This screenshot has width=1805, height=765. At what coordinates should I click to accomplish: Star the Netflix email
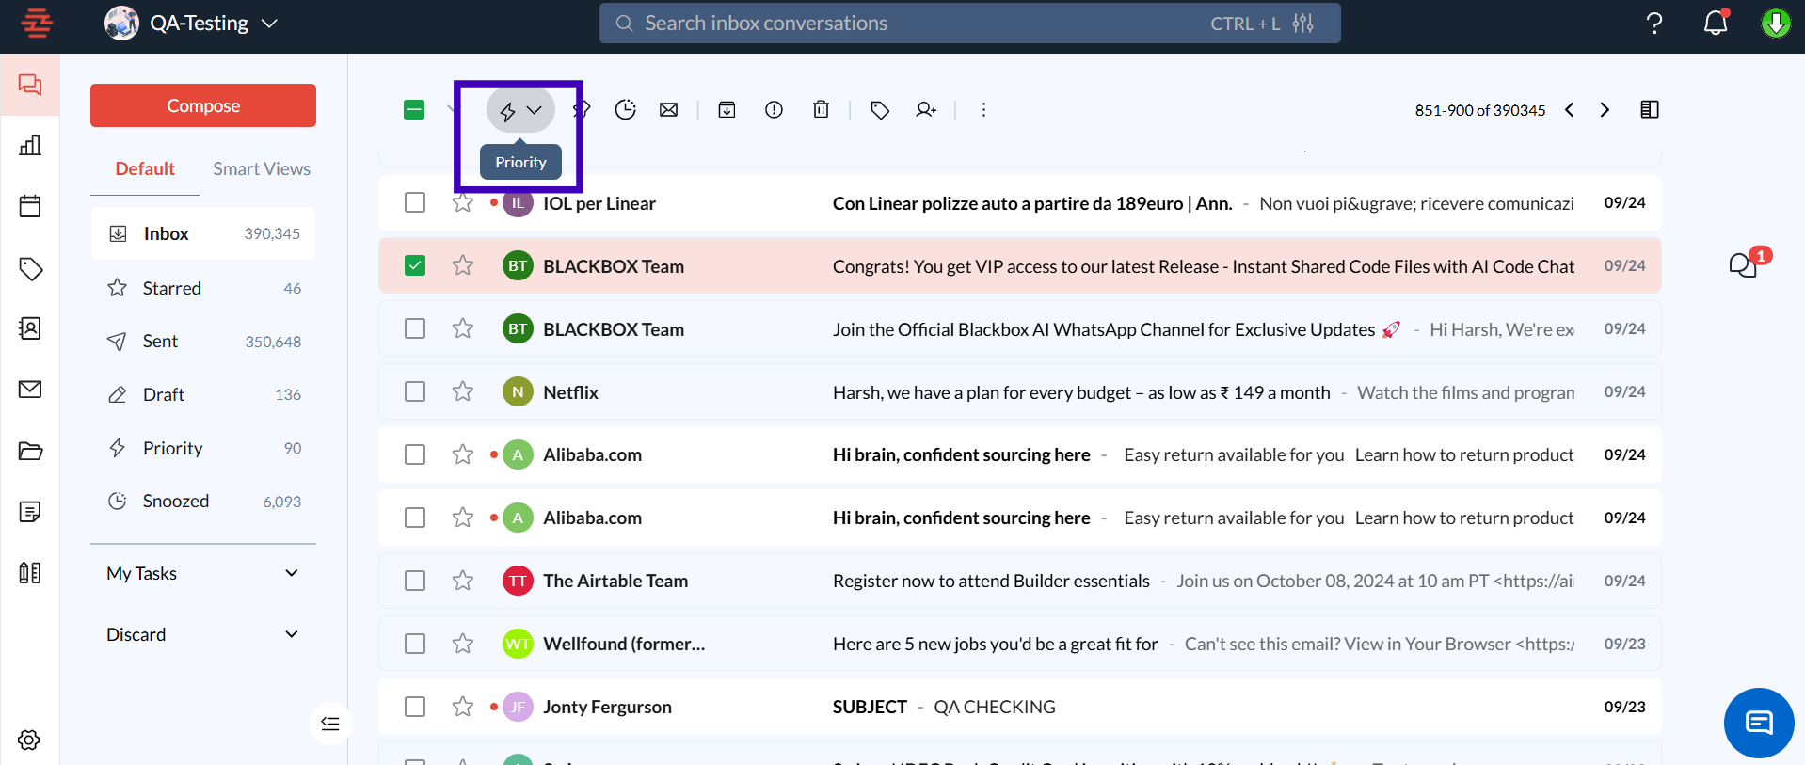tap(462, 391)
